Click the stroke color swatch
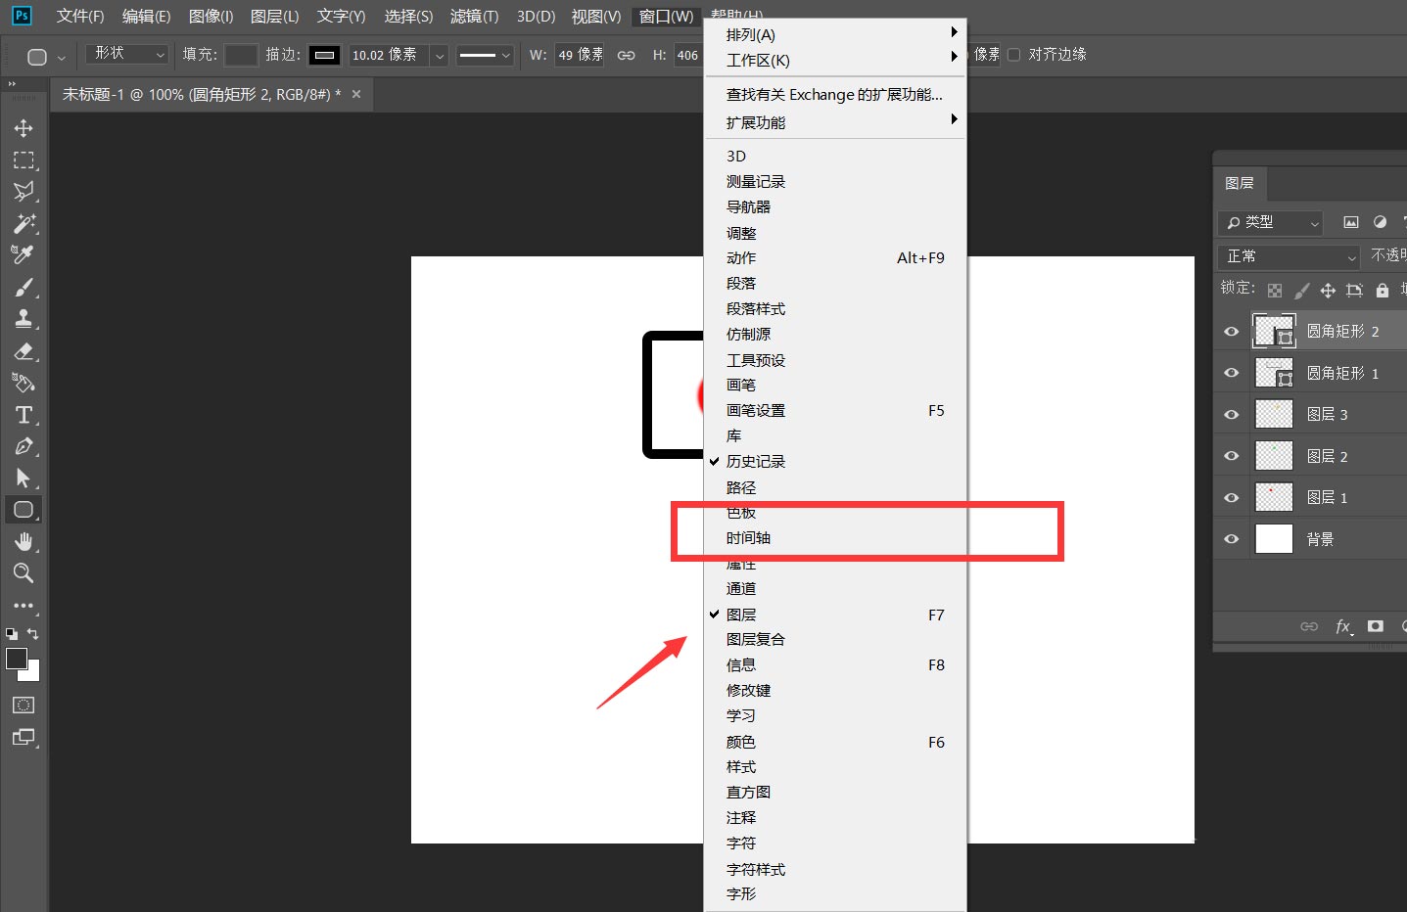 (324, 55)
